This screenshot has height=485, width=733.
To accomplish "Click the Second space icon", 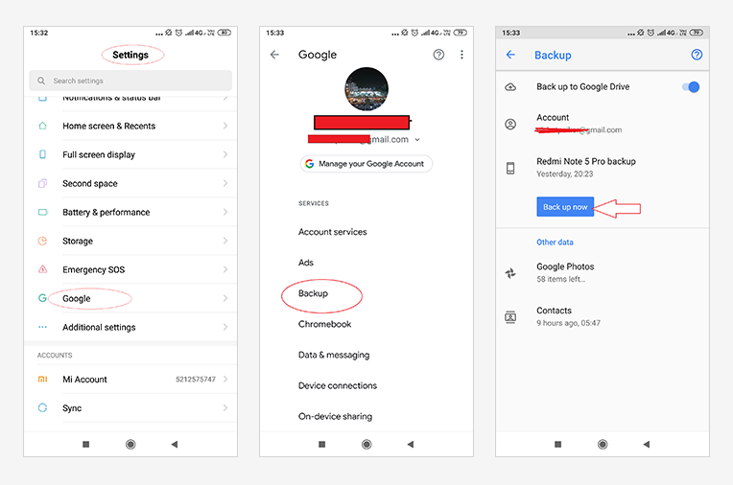I will click(42, 183).
